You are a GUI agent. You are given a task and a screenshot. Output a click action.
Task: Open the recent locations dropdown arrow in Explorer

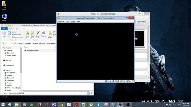[x=10, y=43]
